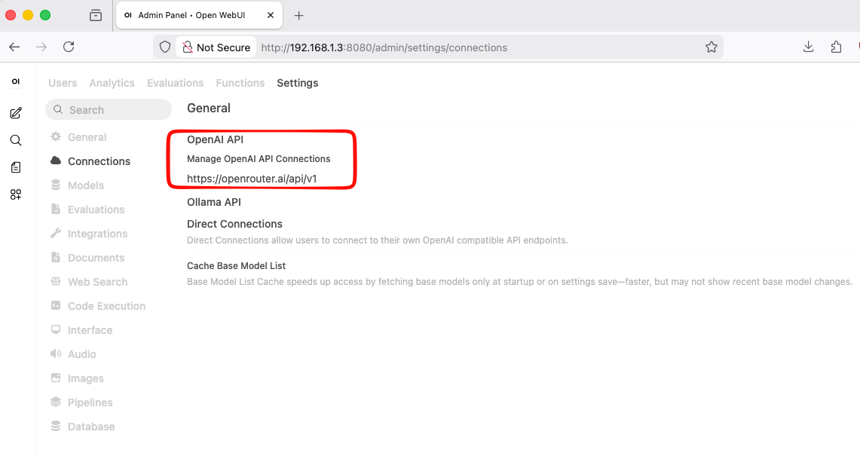
Task: Click the Web Search globe icon
Action: point(55,281)
